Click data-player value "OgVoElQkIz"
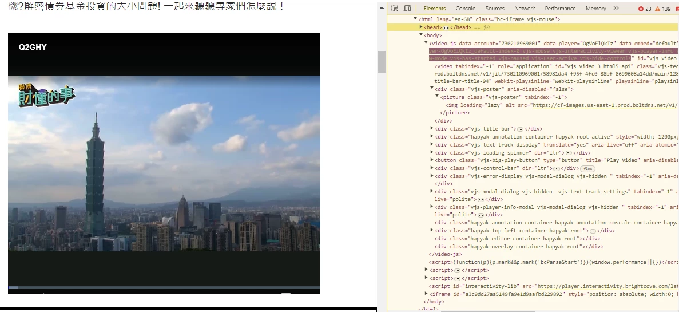 [598, 44]
